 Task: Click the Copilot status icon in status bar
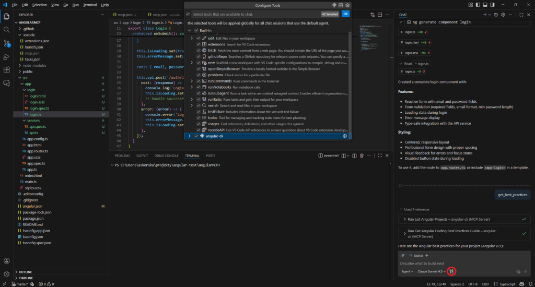click(522, 284)
